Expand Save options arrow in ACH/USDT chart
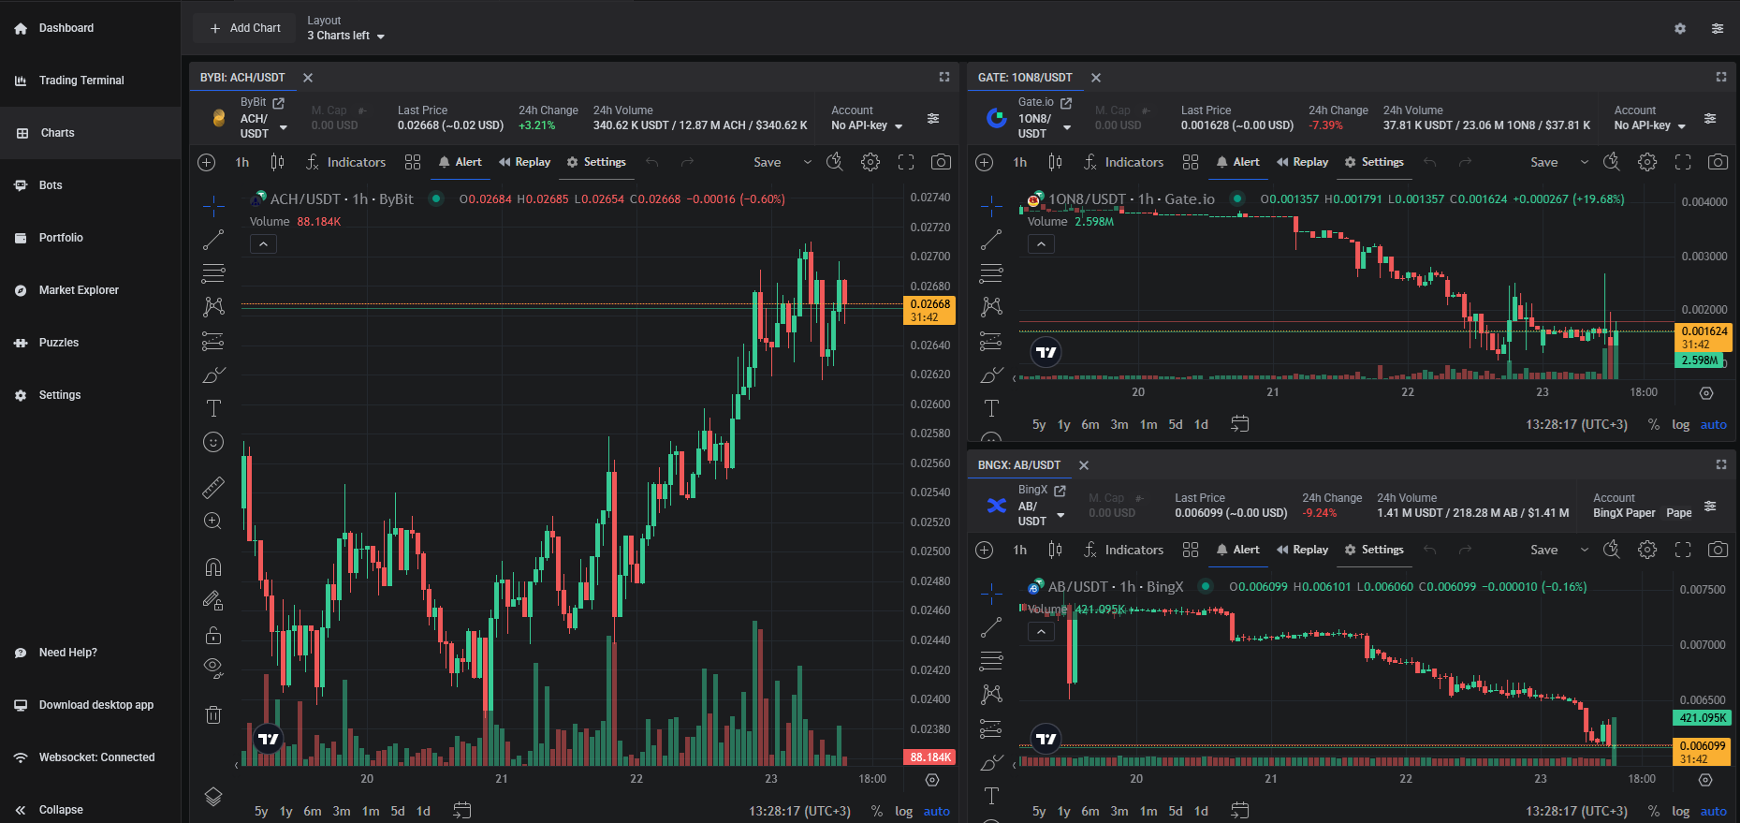1740x823 pixels. pos(808,162)
